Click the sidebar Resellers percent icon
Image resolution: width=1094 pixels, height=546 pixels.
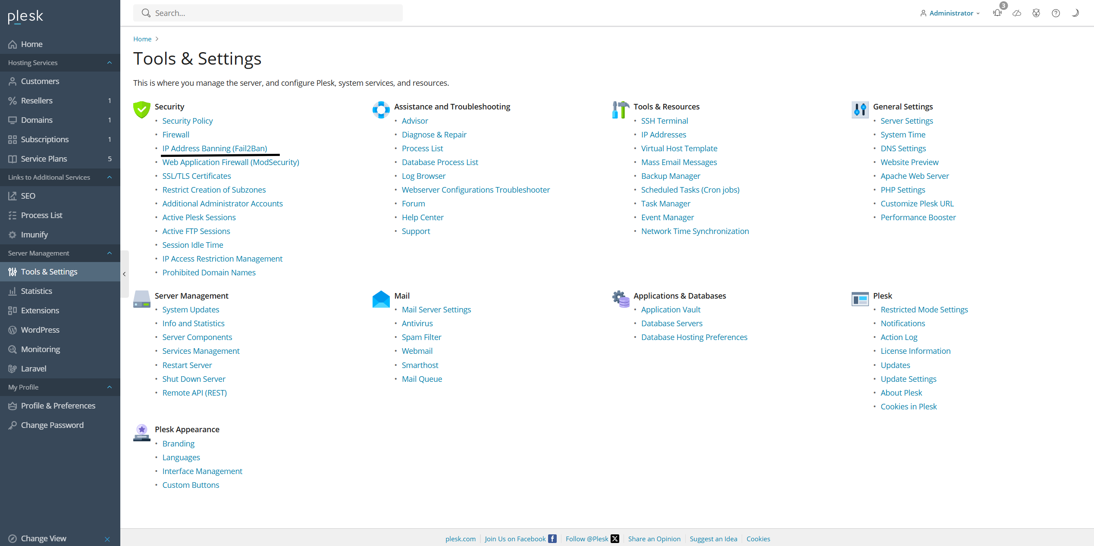[x=13, y=100]
